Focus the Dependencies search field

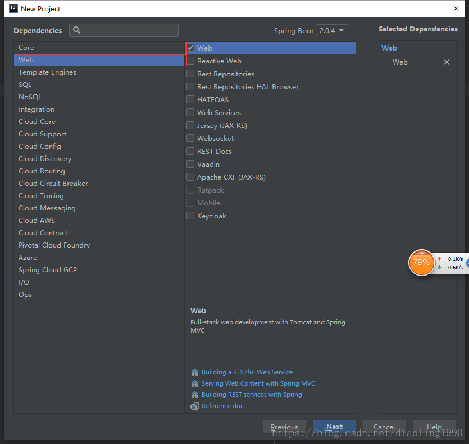pos(124,30)
